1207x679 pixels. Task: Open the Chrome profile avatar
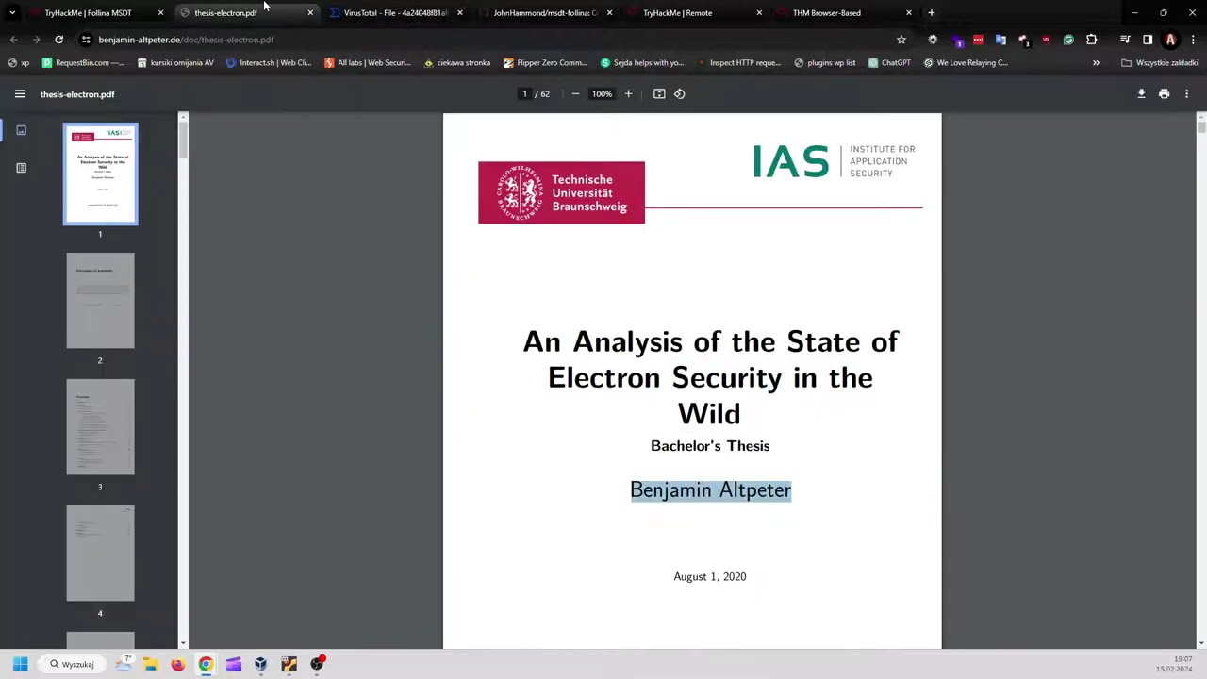pyautogui.click(x=1170, y=40)
